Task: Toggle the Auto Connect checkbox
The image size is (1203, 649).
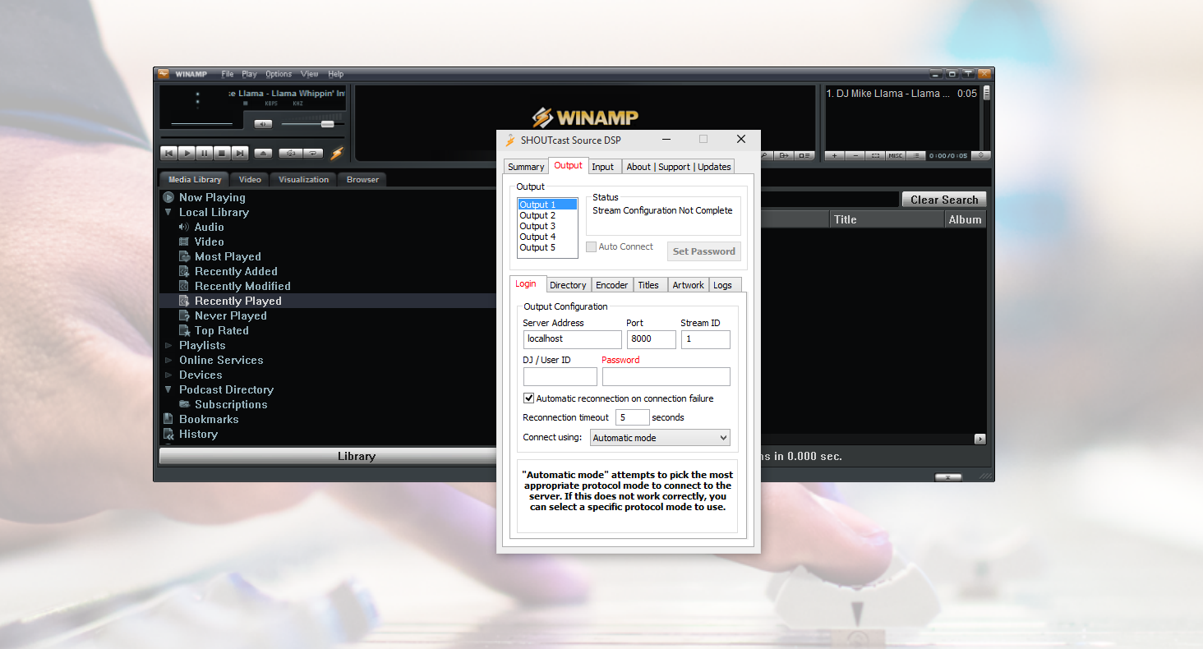Action: (x=591, y=246)
